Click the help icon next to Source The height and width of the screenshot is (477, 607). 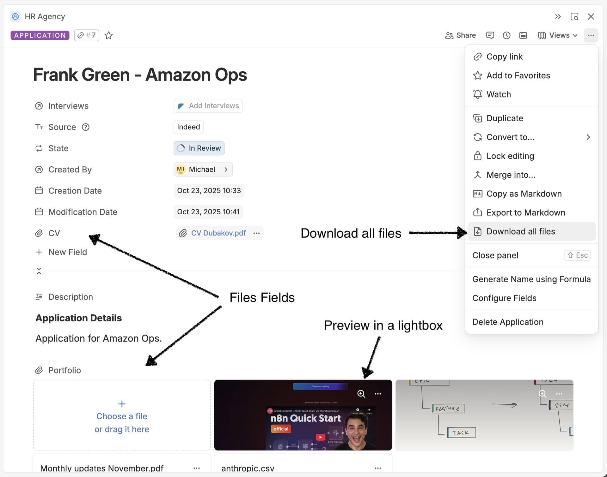(85, 127)
